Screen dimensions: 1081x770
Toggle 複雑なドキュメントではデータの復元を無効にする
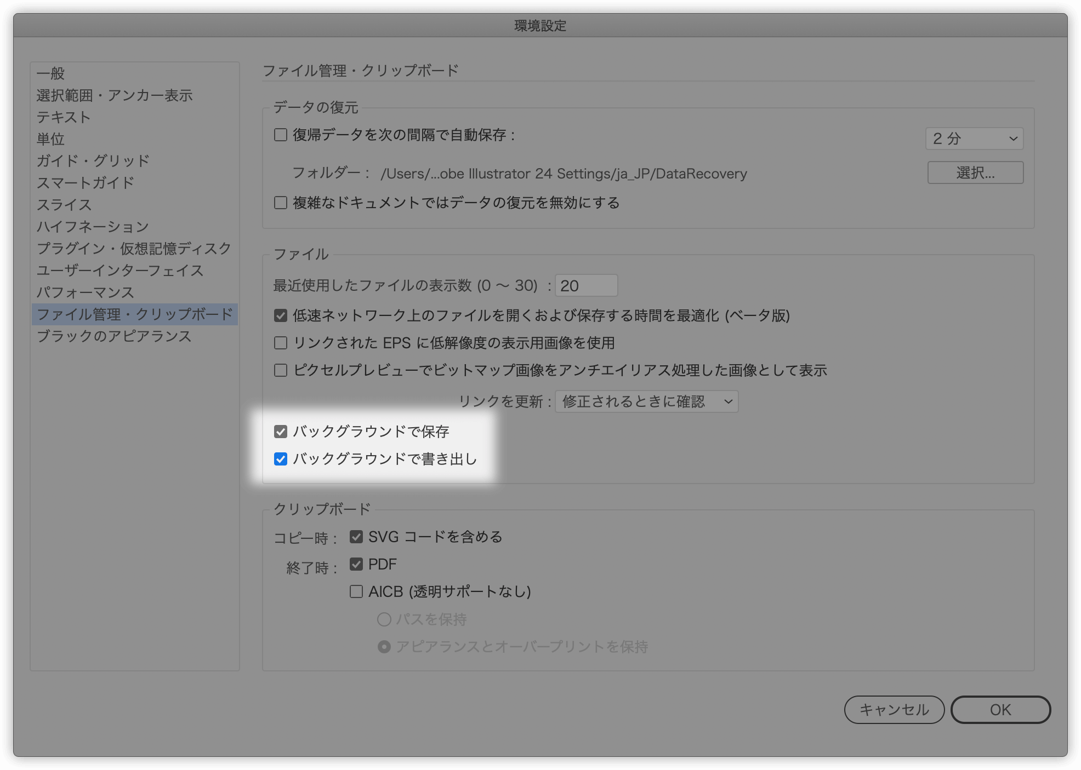(280, 203)
